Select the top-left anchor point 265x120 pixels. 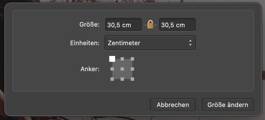pyautogui.click(x=112, y=59)
